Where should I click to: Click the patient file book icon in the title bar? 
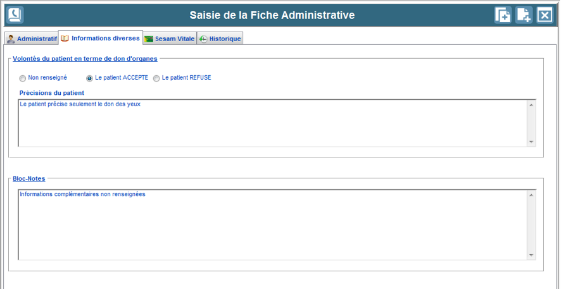pos(15,15)
